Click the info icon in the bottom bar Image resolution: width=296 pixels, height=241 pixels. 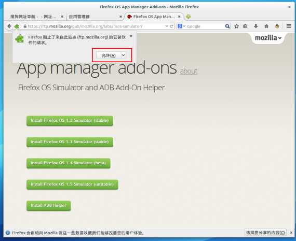pyautogui.click(x=8, y=233)
